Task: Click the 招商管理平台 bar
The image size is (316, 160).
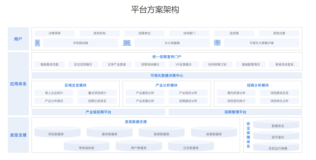Action: [x=235, y=112]
